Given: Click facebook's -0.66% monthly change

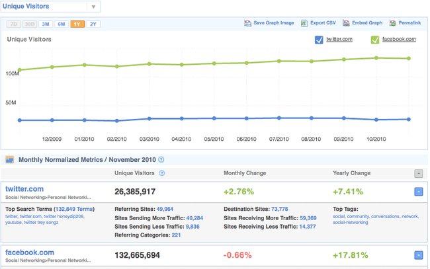Looking at the screenshot, I should (x=237, y=255).
